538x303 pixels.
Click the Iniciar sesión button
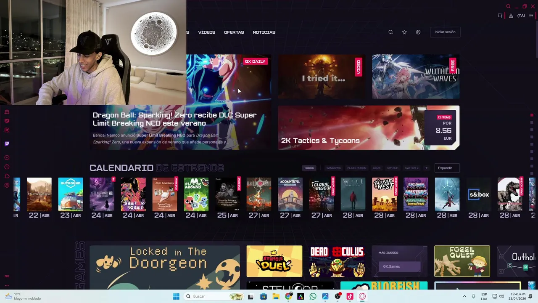[445, 32]
